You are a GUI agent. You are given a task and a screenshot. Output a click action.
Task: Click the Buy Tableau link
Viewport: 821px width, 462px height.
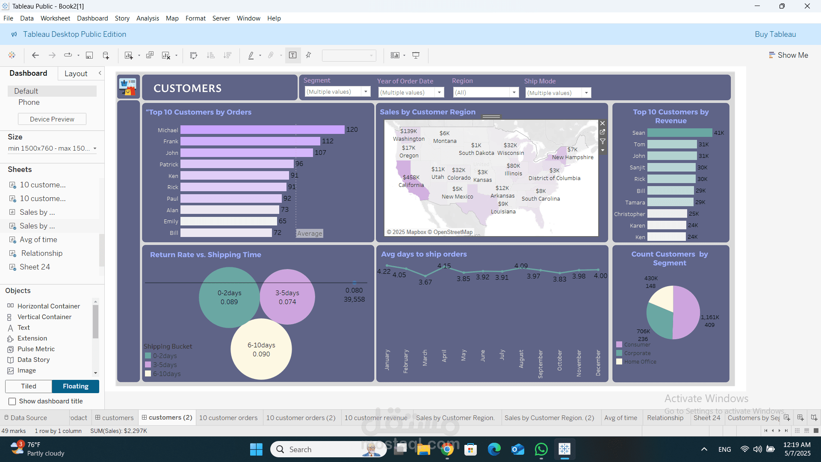775,34
